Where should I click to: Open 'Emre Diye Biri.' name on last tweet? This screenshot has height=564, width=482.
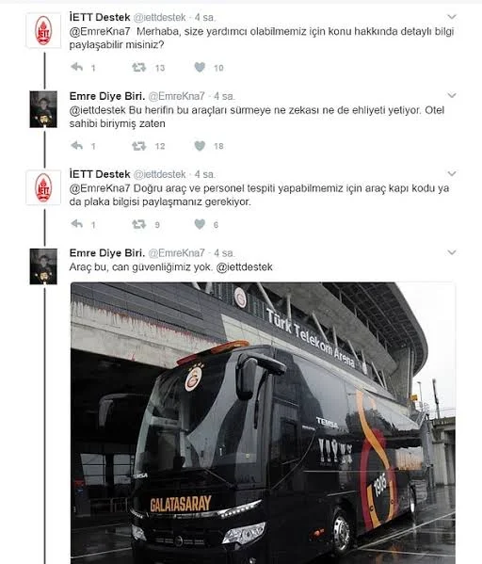(x=107, y=253)
